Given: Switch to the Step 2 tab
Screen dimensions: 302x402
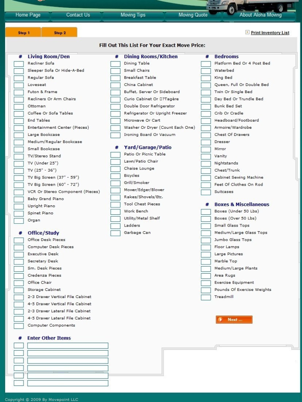Looking at the screenshot, I should pyautogui.click(x=60, y=33).
